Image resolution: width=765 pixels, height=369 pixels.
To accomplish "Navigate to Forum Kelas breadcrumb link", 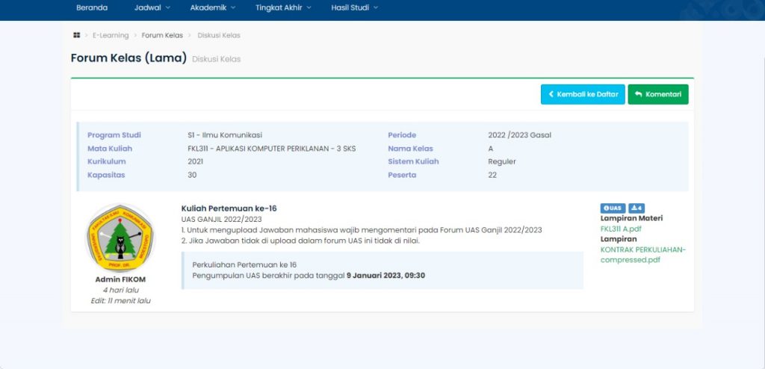I will pyautogui.click(x=163, y=35).
